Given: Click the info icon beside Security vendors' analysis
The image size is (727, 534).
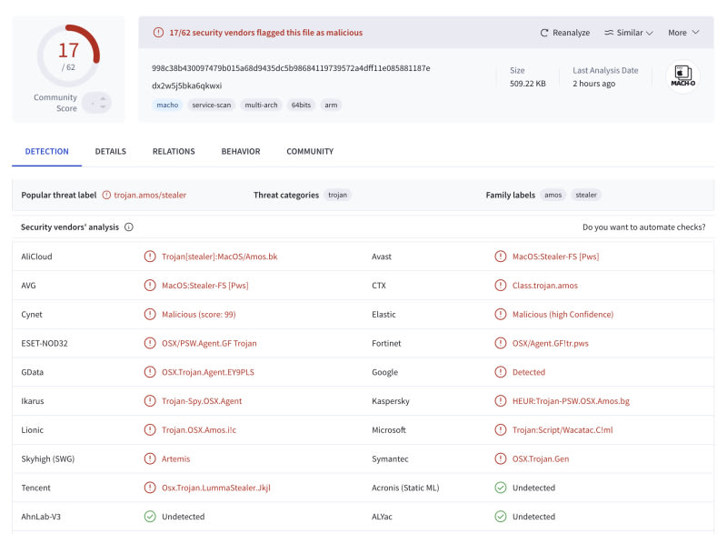Looking at the screenshot, I should click(129, 227).
